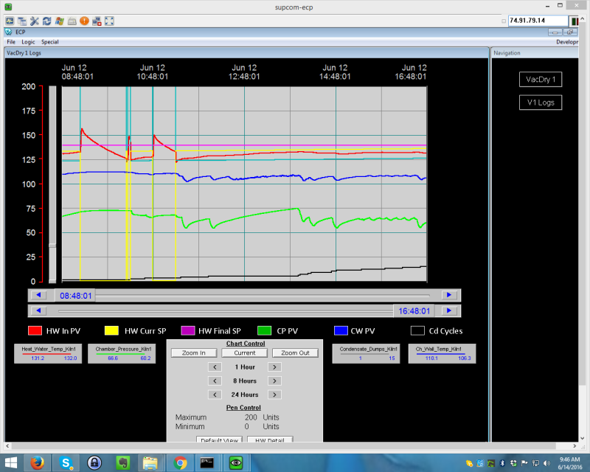Click the keyboard toolbar icon
The image size is (590, 472).
pyautogui.click(x=72, y=21)
